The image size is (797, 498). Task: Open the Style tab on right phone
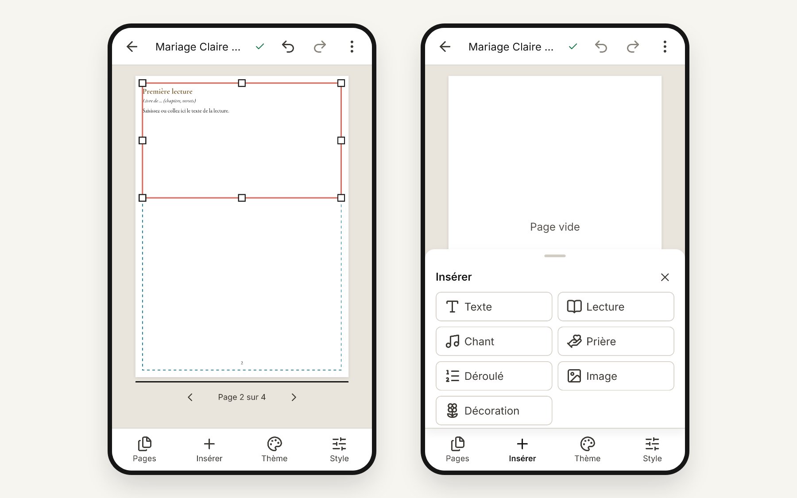point(652,449)
